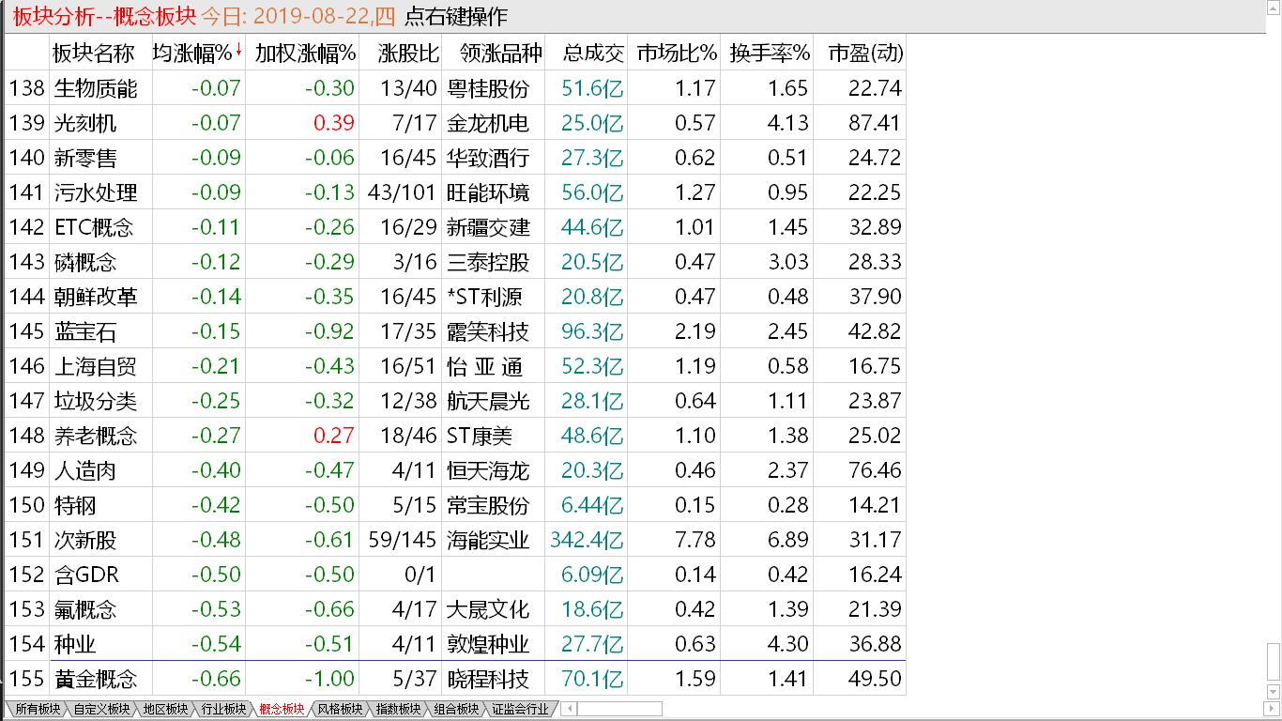Screen dimensions: 1282x721
Task: Click the red 0.39 weighted change value
Action: (x=334, y=123)
